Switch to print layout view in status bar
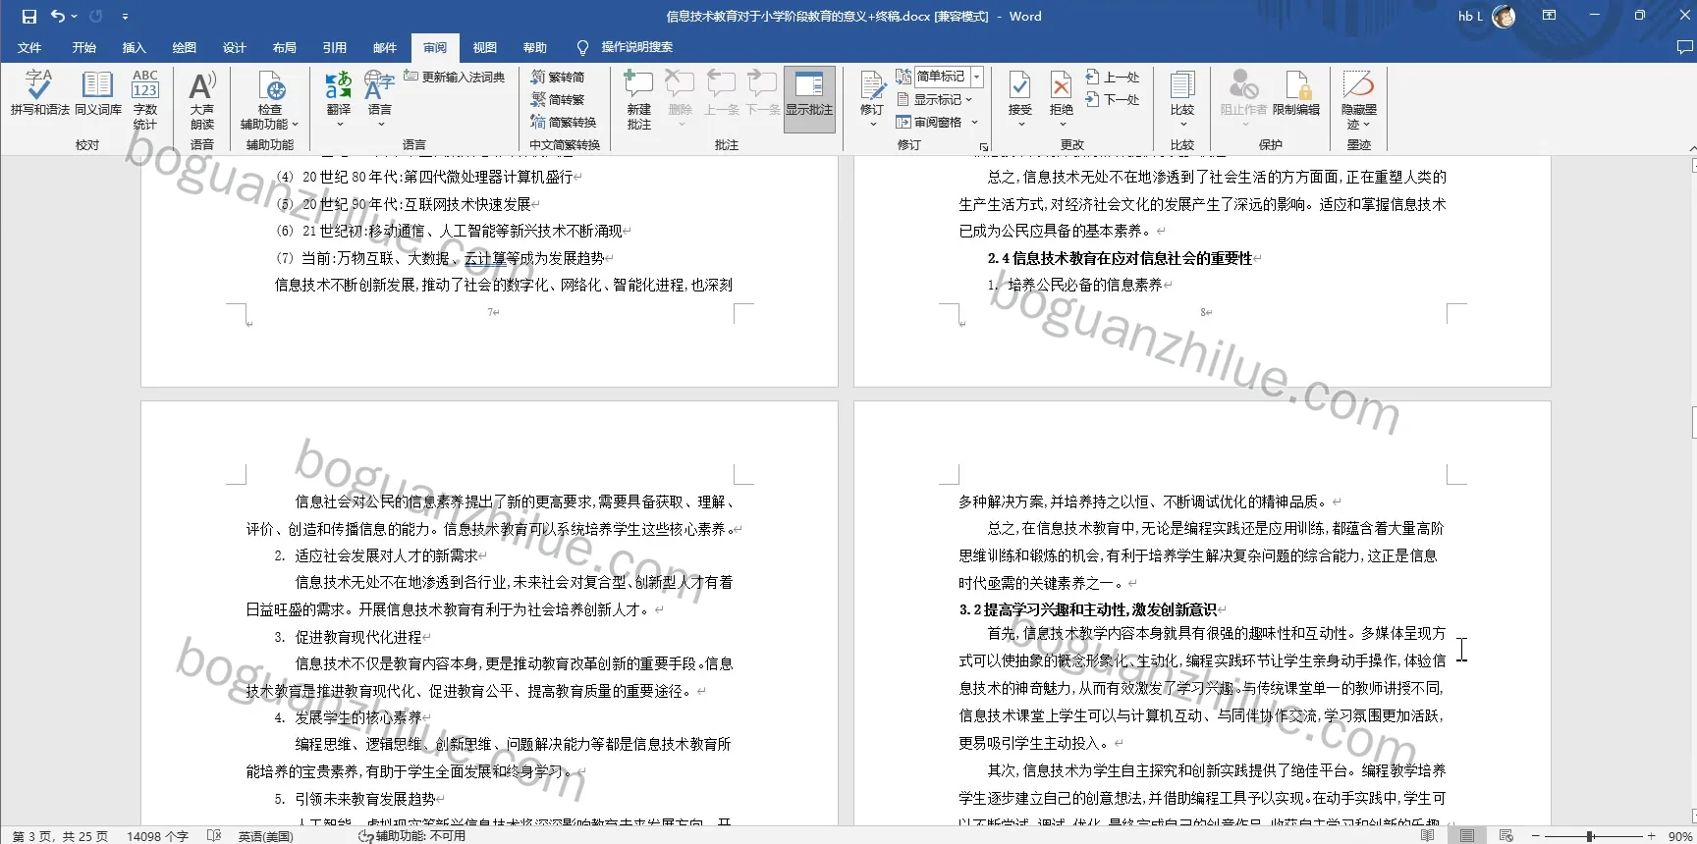Viewport: 1697px width, 844px height. (1467, 835)
